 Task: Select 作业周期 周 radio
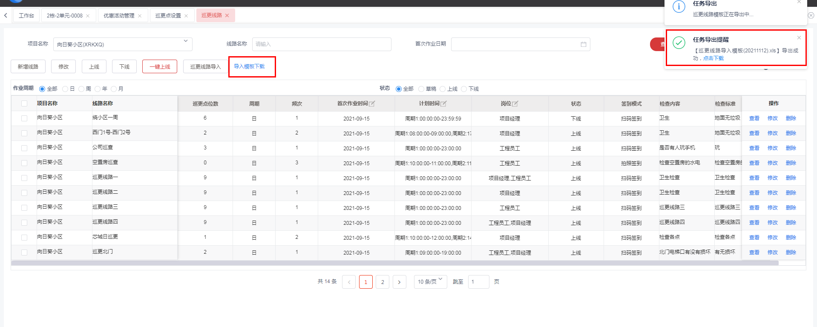(x=81, y=89)
